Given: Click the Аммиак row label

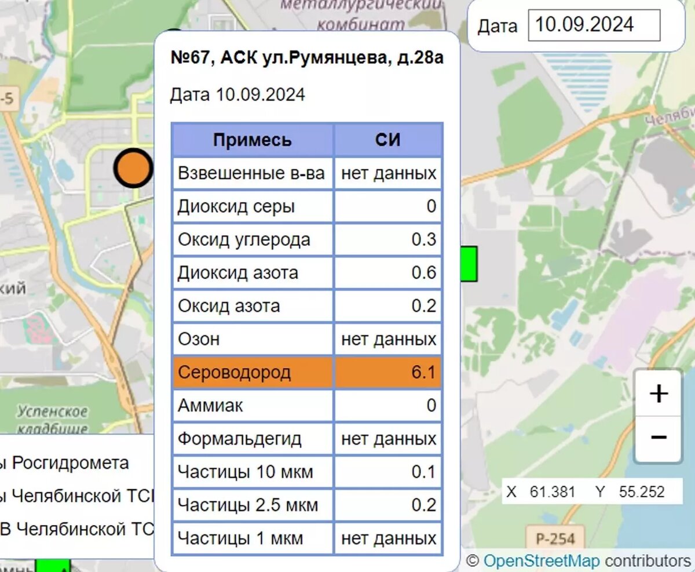Looking at the screenshot, I should click(x=210, y=405).
